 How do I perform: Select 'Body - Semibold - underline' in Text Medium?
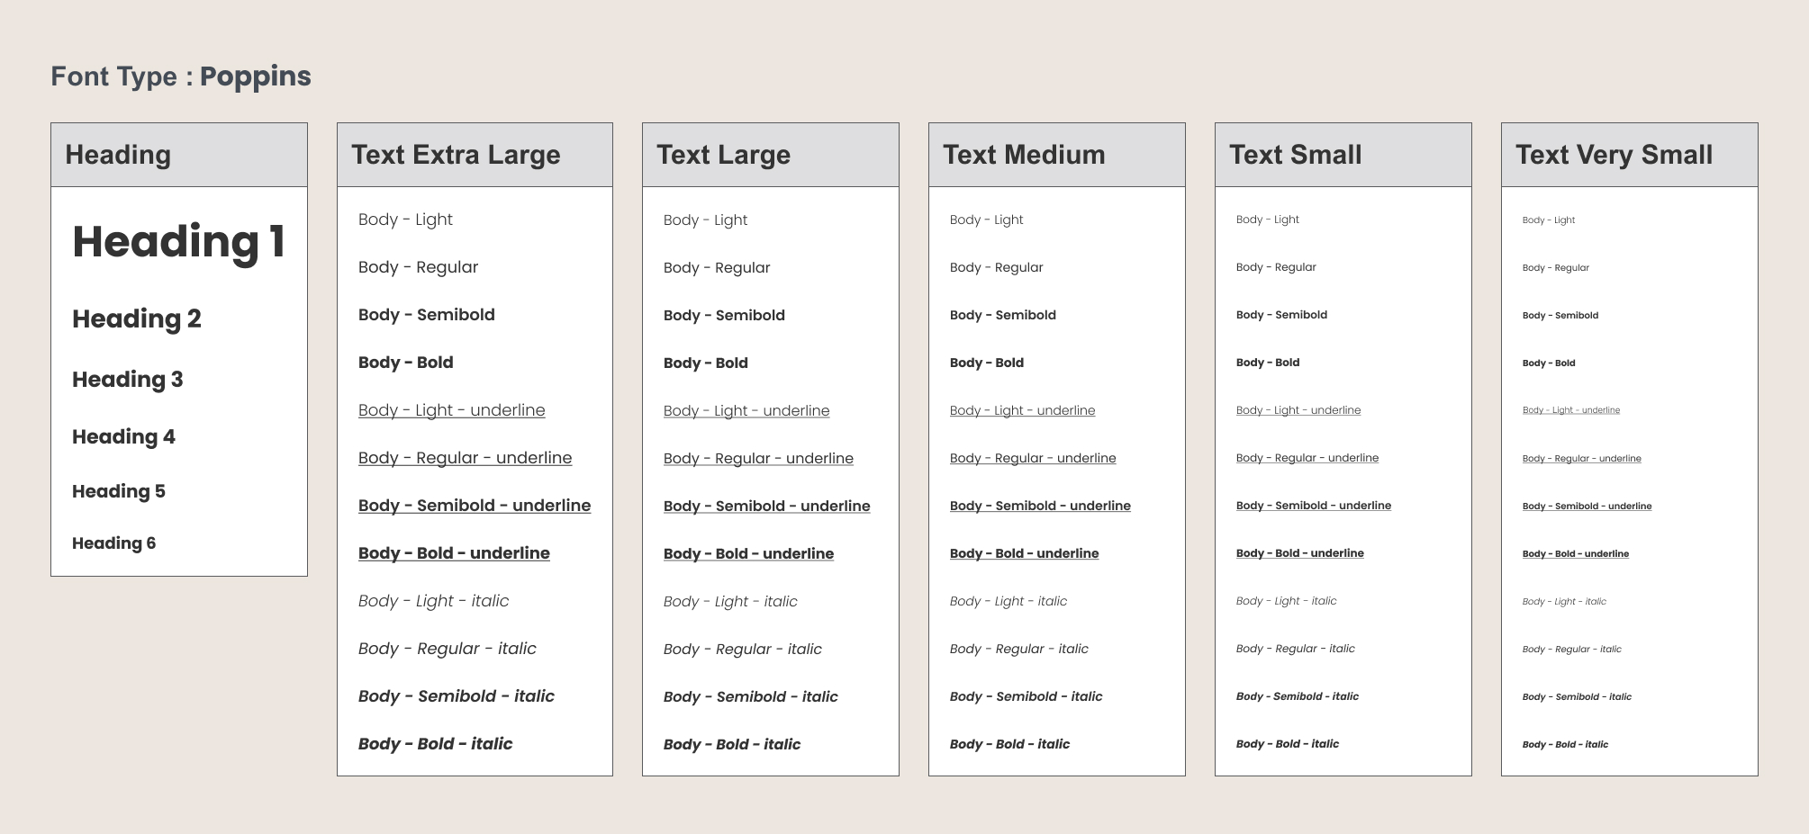[1040, 506]
